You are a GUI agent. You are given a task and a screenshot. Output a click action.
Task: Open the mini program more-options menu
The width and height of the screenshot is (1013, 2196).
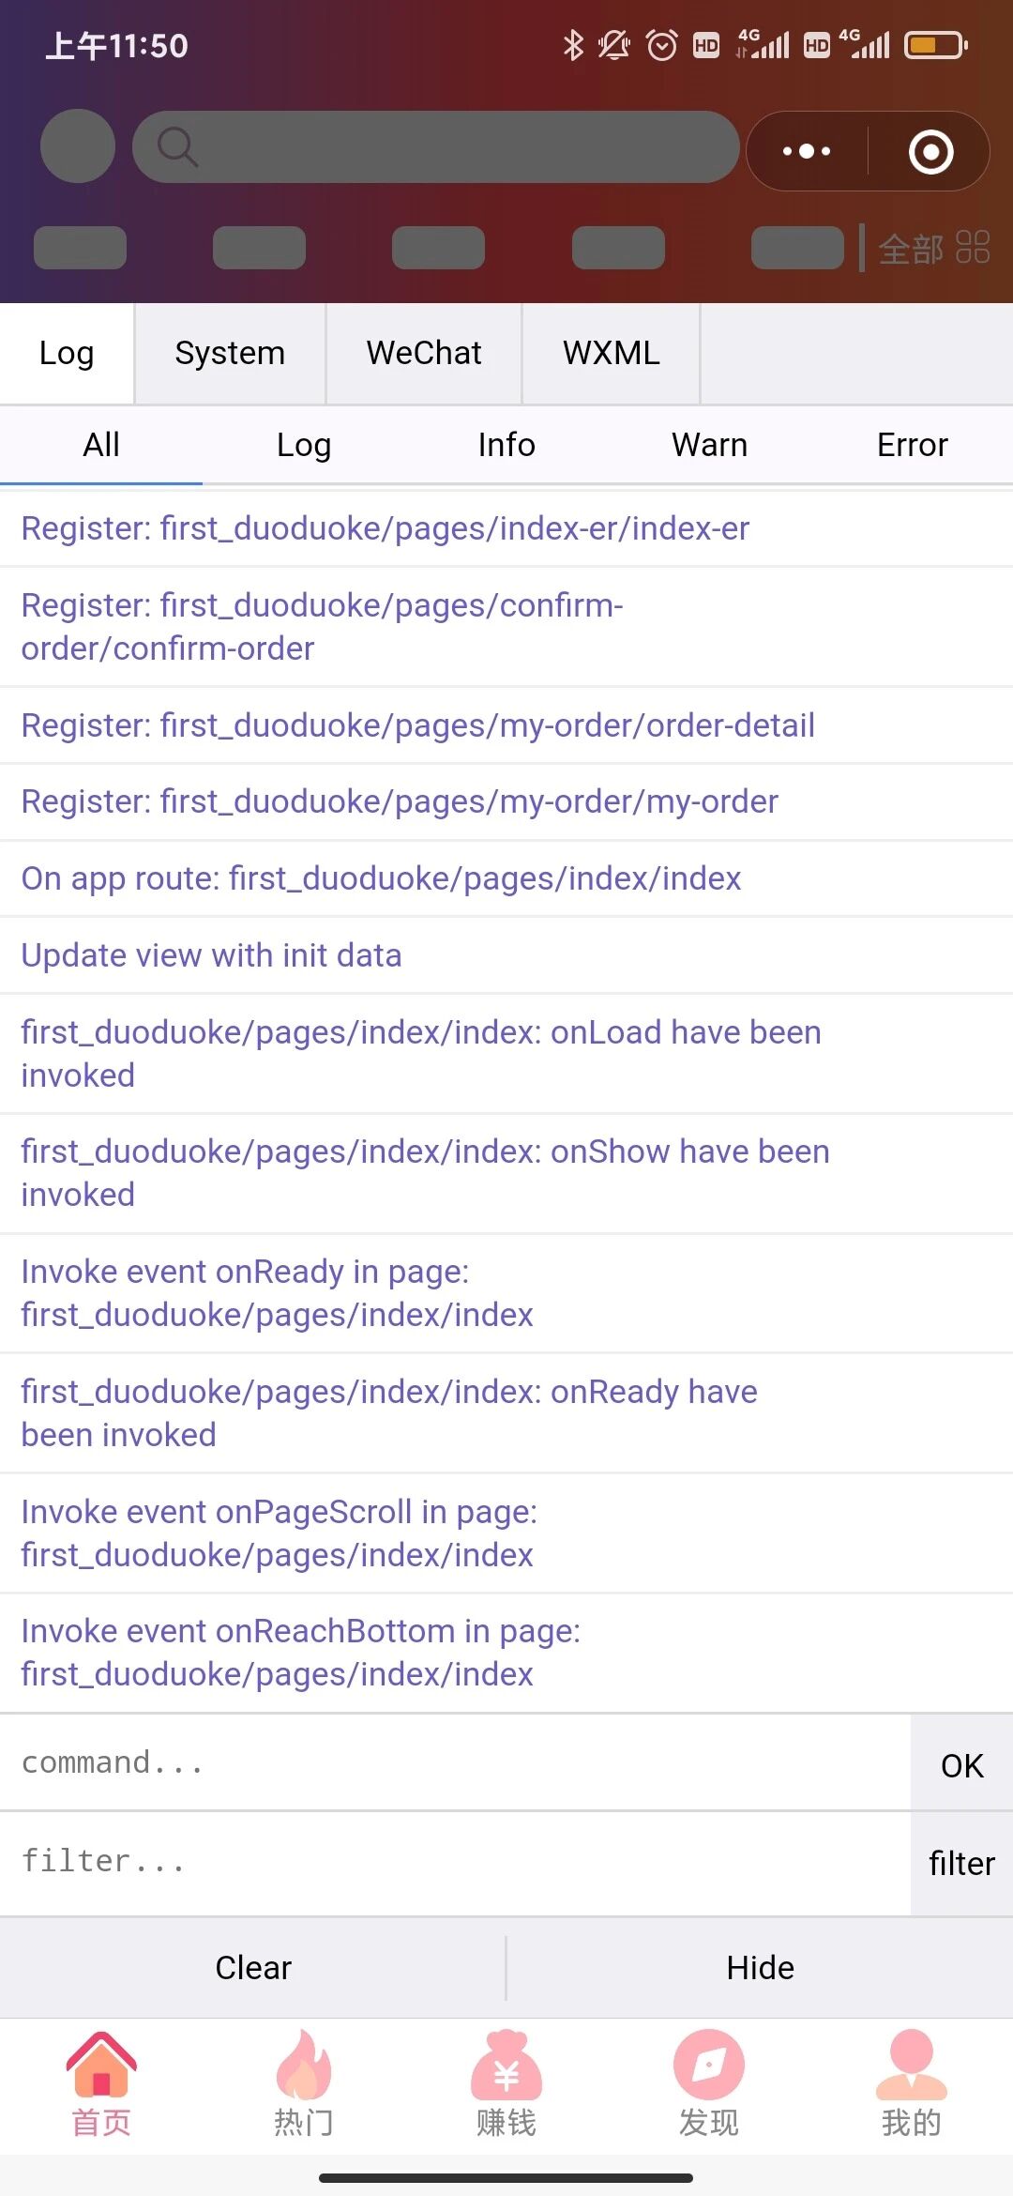tap(807, 151)
